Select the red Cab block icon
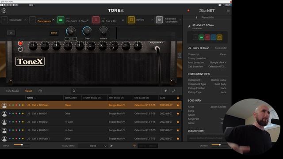 point(96,20)
